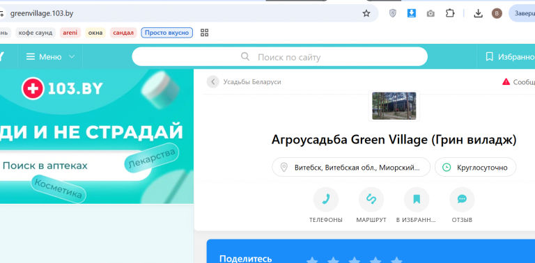
Task: Click the ОТЗЫВ review chat icon
Action: tap(462, 199)
